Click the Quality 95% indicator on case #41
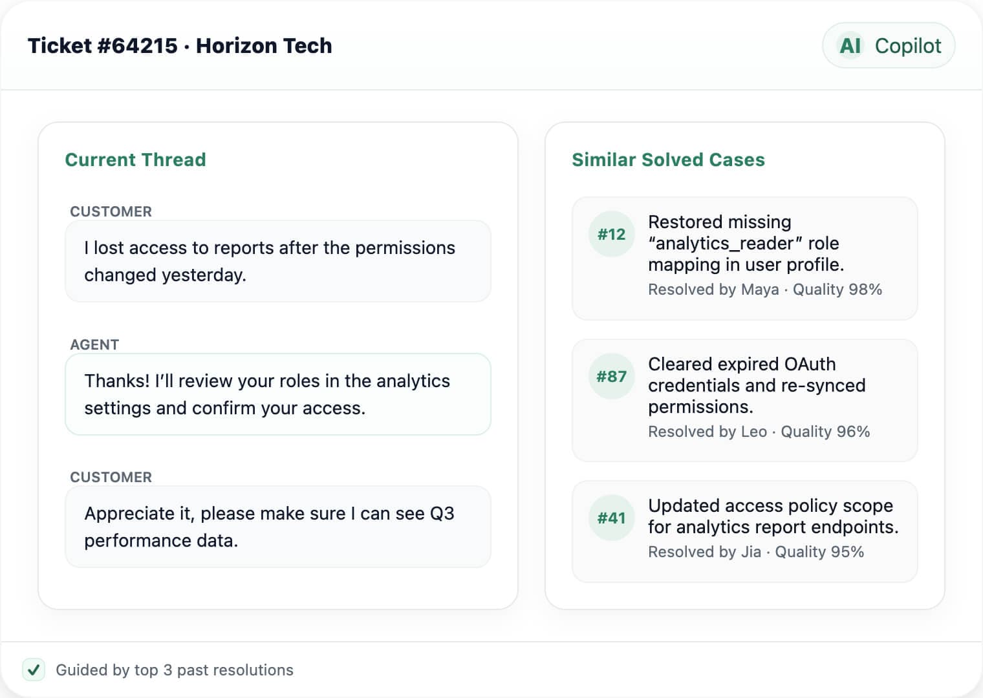The height and width of the screenshot is (698, 983). tap(820, 552)
